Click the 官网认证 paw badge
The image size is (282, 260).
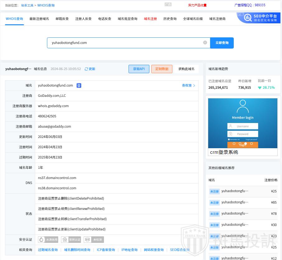pos(71,239)
